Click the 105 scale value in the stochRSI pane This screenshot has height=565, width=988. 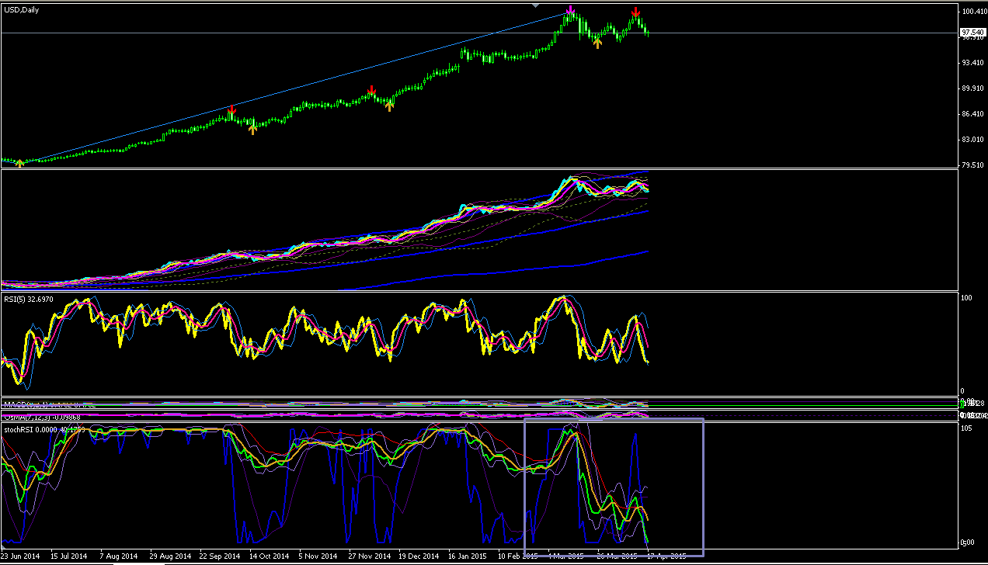(x=967, y=428)
